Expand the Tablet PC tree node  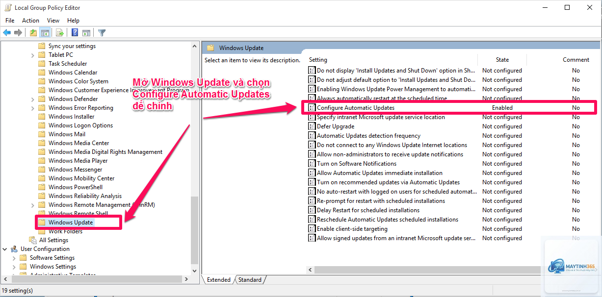pyautogui.click(x=33, y=55)
